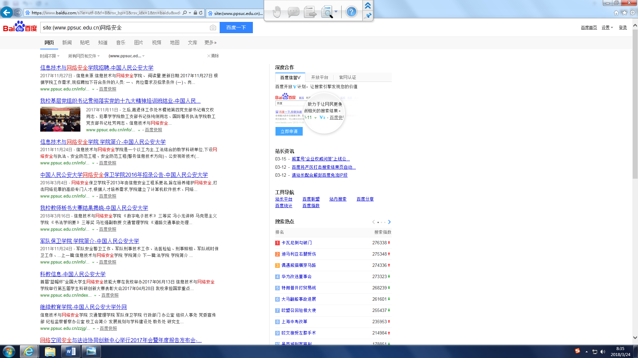This screenshot has height=358, width=638.
Task: Click the document send arrow tool
Action: 310,13
